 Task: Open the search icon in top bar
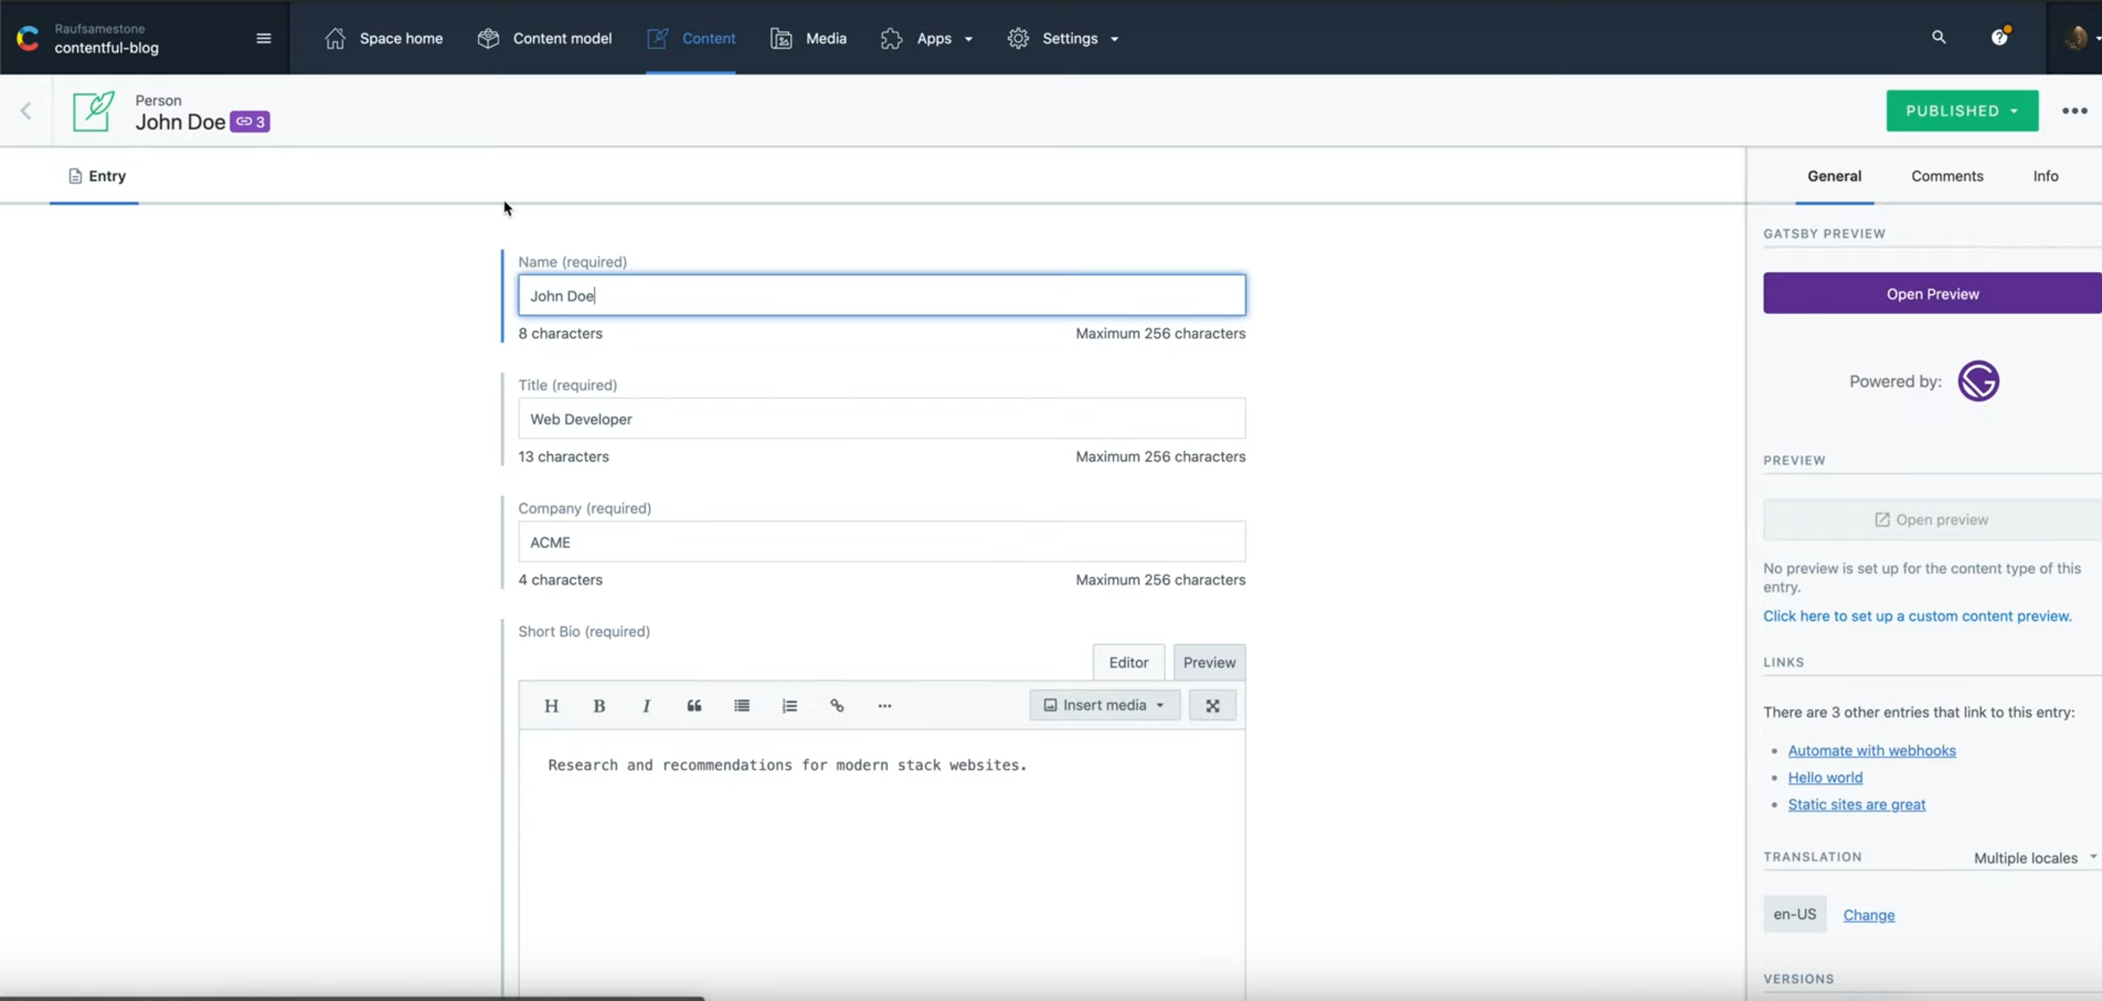tap(1939, 38)
